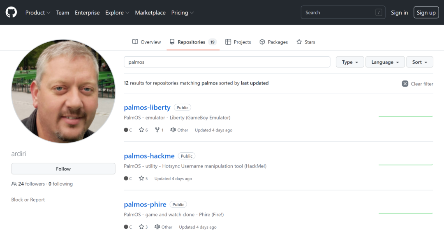
Task: Expand the Explore dropdown menu
Action: 117,13
